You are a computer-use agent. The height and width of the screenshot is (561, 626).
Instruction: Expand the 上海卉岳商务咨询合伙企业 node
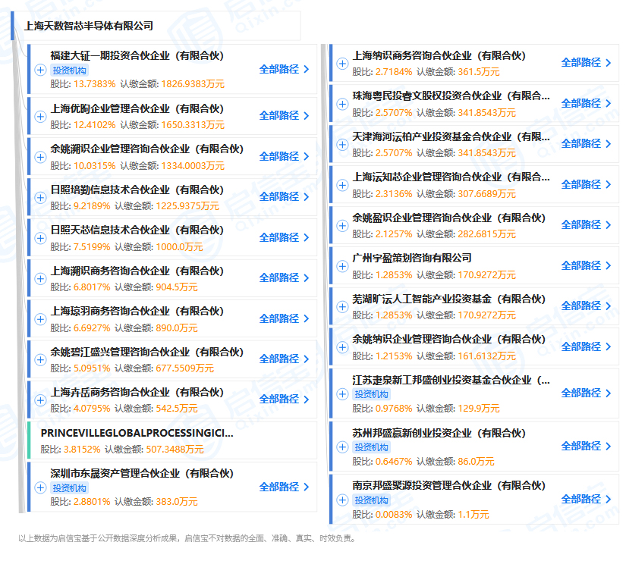pos(40,400)
